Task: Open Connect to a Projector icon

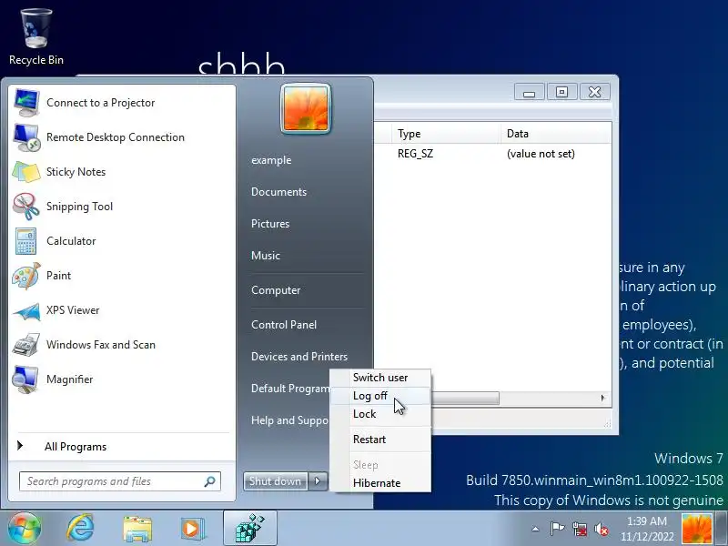Action: click(26, 103)
